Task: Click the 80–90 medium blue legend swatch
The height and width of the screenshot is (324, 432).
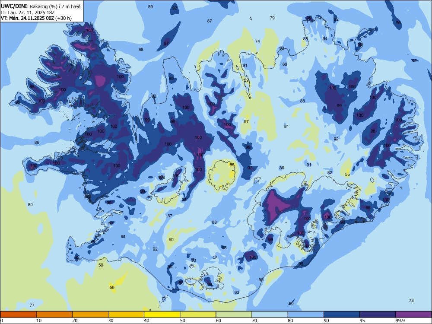Action: click(306, 314)
